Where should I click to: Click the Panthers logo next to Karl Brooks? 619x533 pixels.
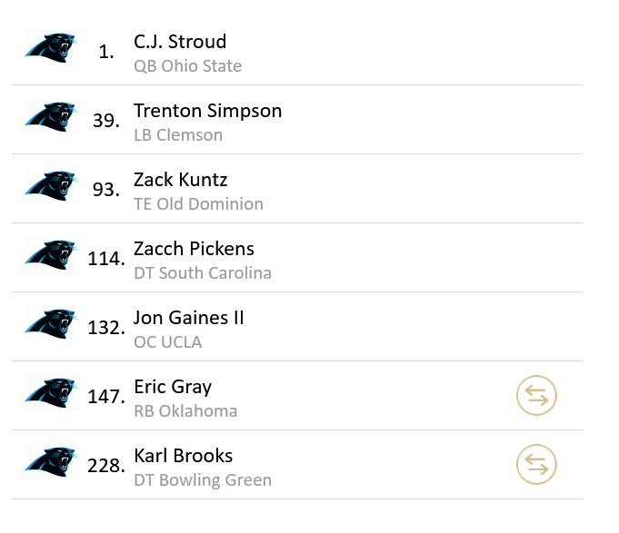click(x=51, y=462)
